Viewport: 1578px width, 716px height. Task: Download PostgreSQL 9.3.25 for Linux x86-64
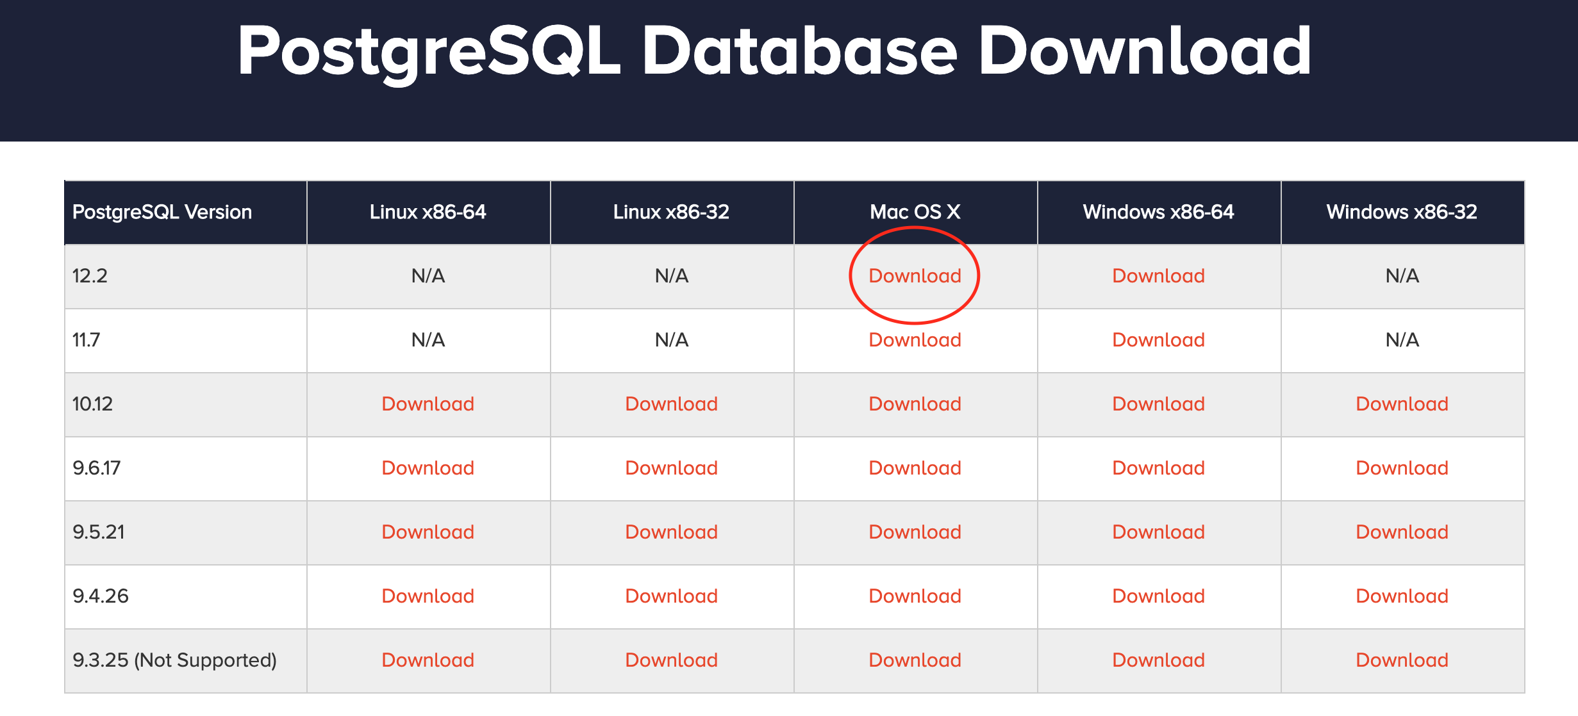tap(428, 660)
